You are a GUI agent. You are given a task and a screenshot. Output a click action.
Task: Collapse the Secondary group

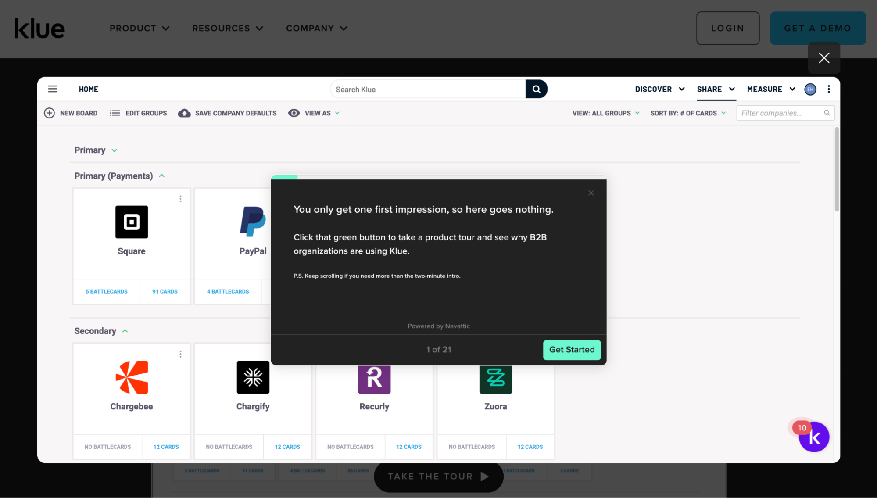point(125,331)
